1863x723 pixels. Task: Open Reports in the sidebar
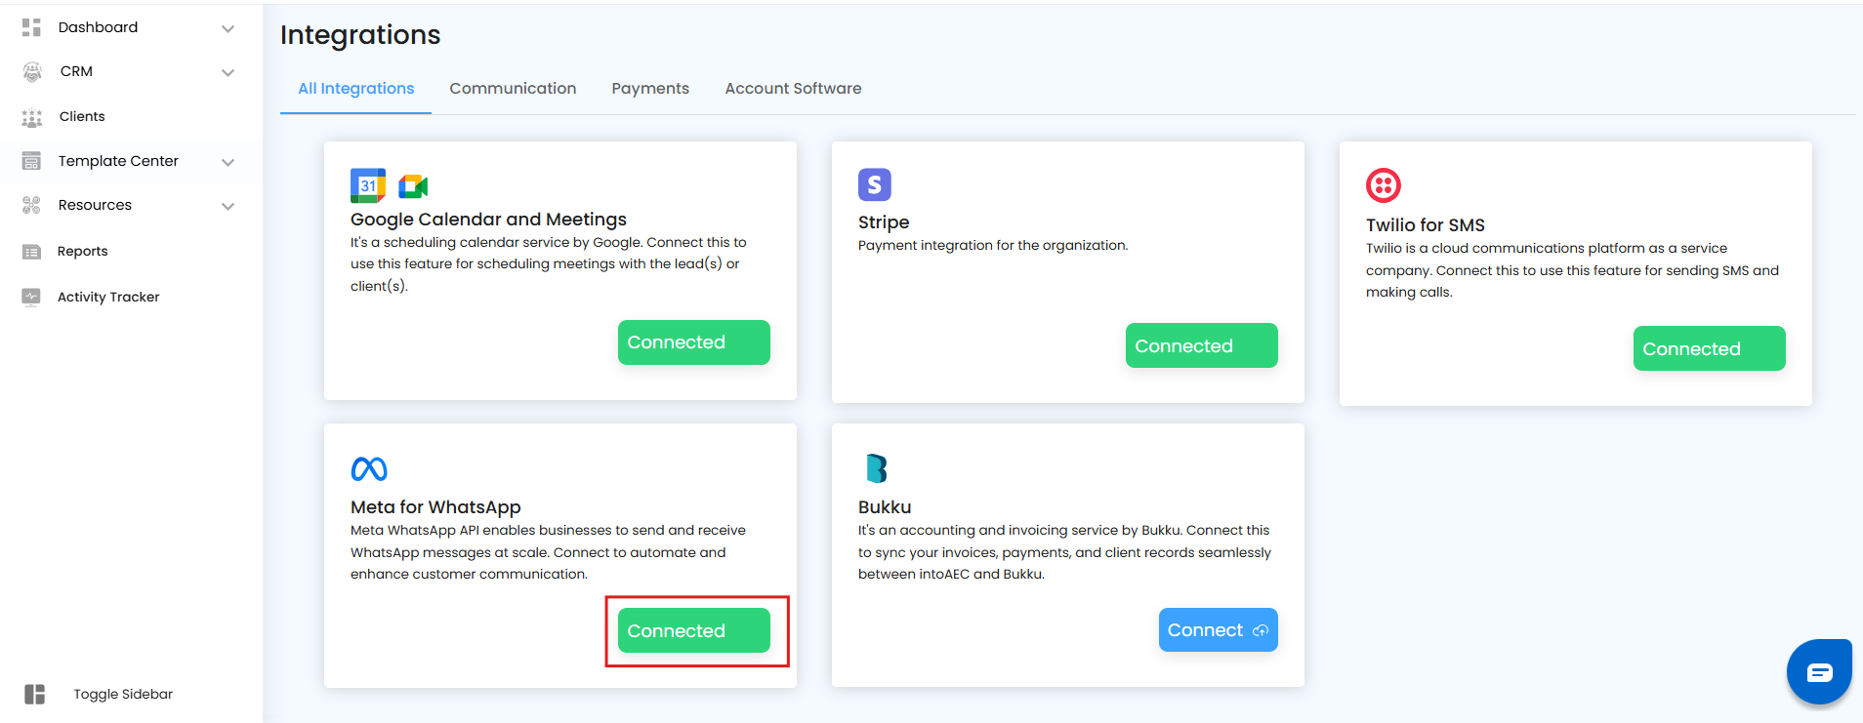[83, 252]
